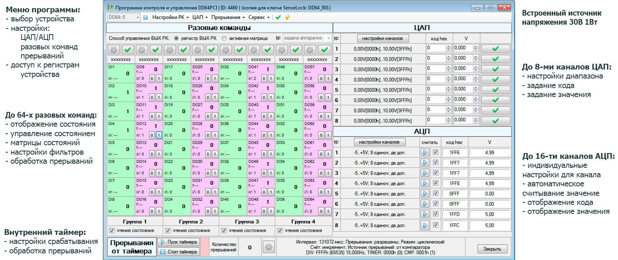Screen dimensions: 618x260
Task: Click the Закрыть button
Action: point(492,249)
